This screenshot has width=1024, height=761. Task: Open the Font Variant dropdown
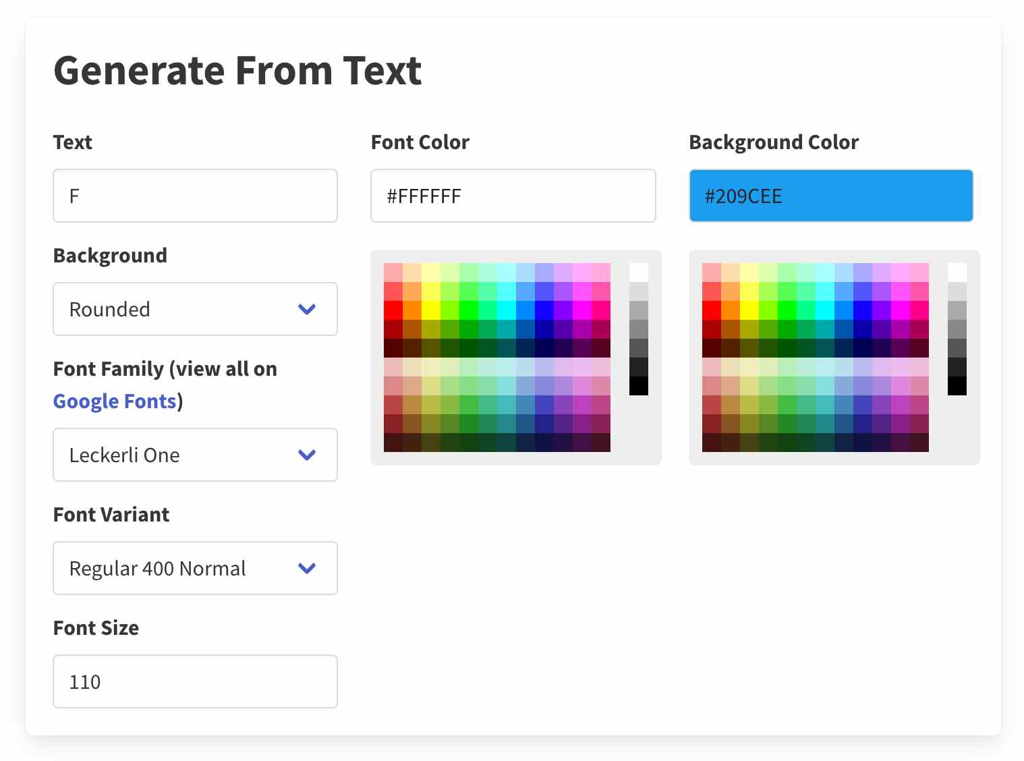(x=194, y=568)
